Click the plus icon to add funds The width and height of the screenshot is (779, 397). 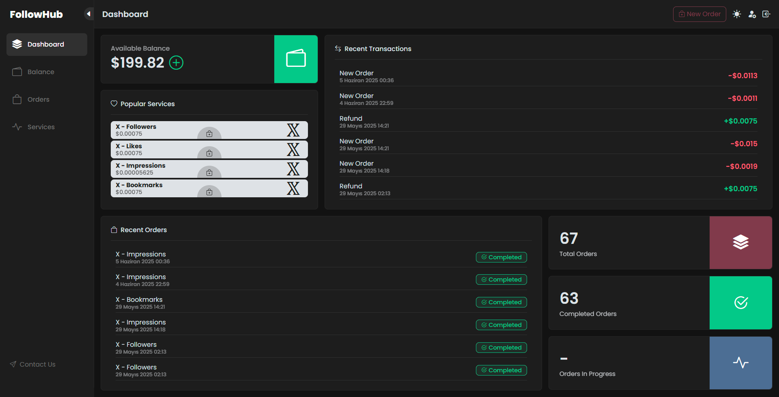click(176, 62)
